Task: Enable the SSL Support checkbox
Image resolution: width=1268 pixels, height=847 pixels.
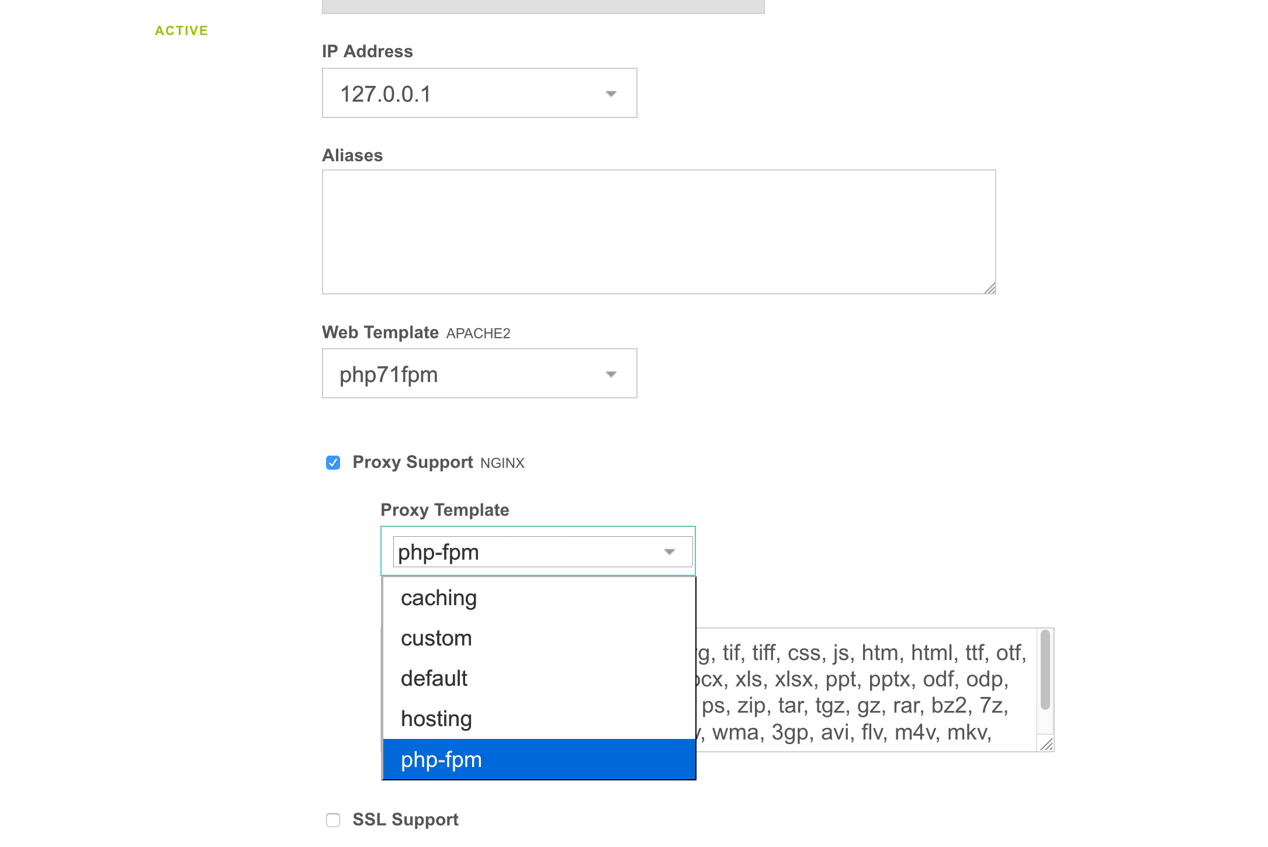Action: pyautogui.click(x=333, y=820)
